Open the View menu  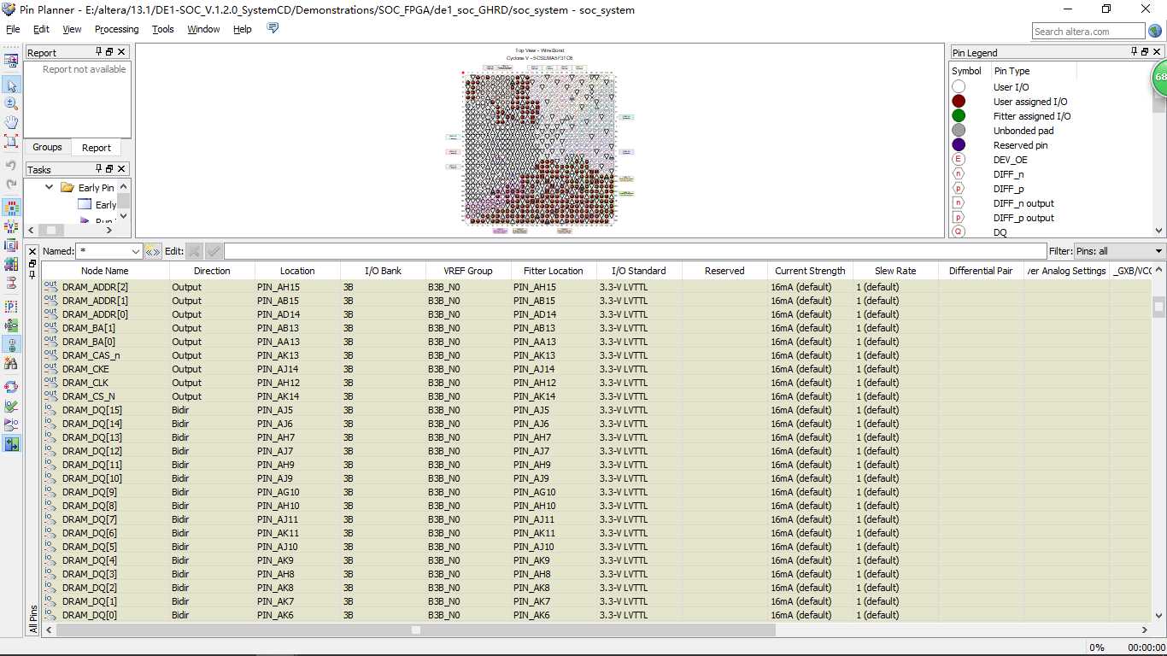(x=72, y=29)
